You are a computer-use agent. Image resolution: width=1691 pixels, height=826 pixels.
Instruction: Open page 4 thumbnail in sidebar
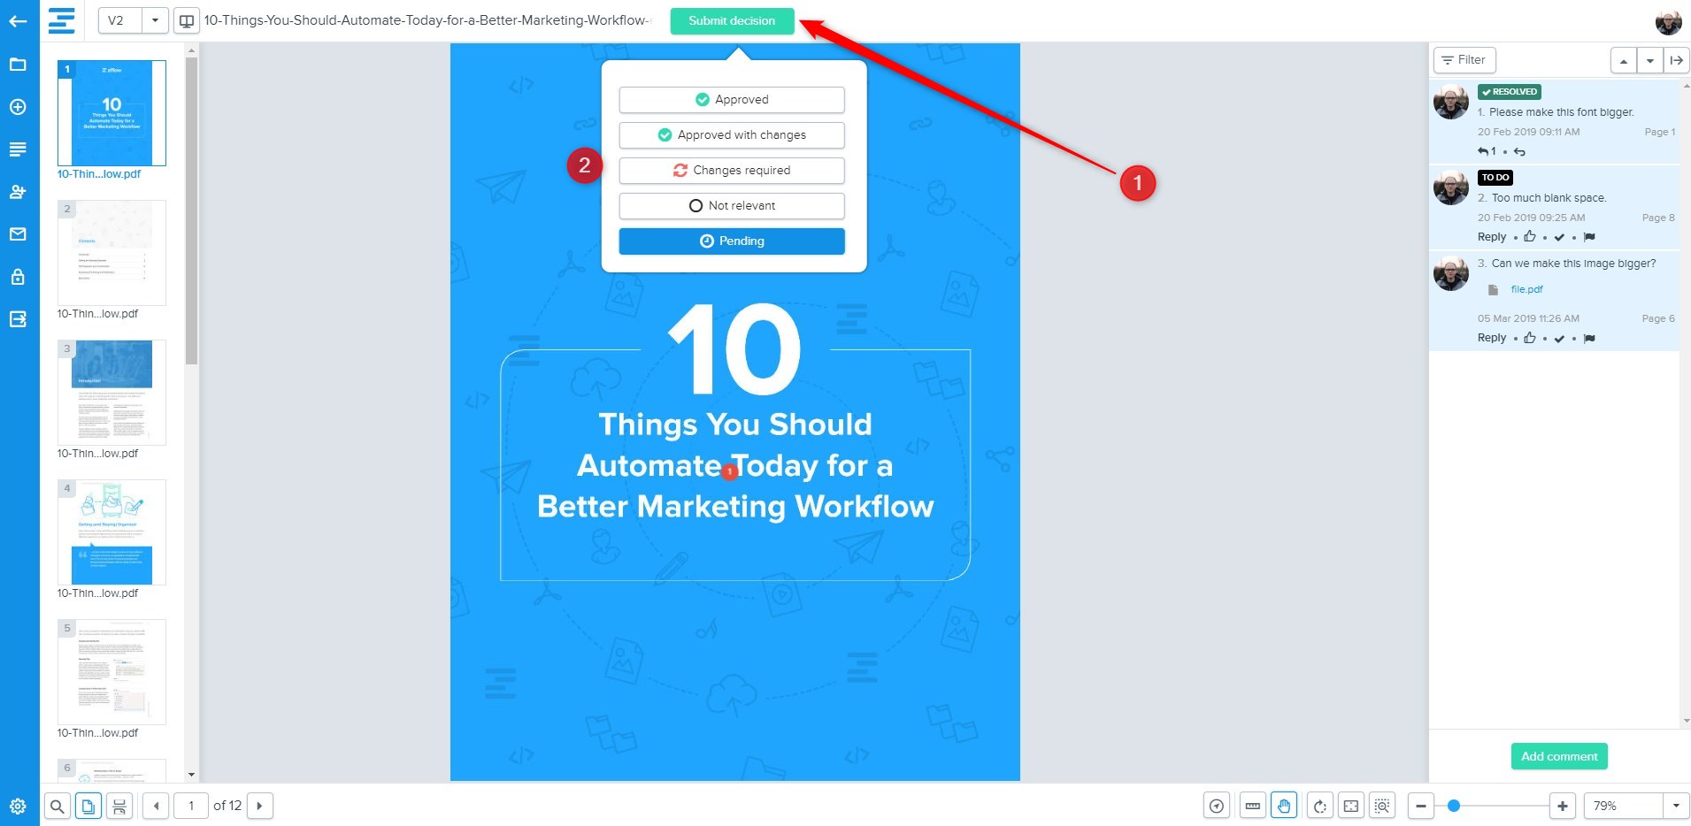111,532
